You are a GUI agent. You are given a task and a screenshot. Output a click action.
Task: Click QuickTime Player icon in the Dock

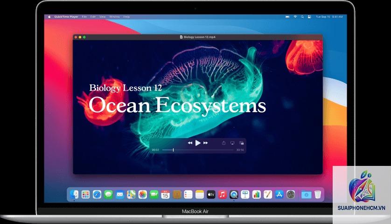pyautogui.click(x=234, y=194)
